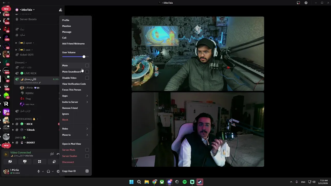Share your screen button

pyautogui.click(x=25, y=161)
